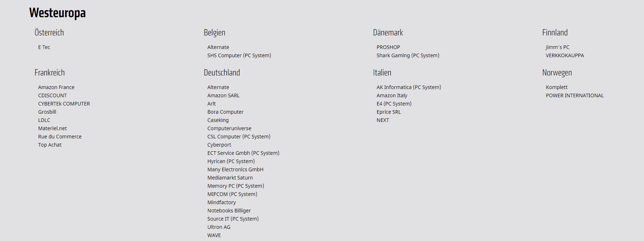Open the Caseking retailer link
The width and height of the screenshot is (644, 241).
click(218, 120)
